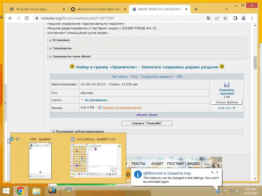Click the не проверено status link

(96, 100)
